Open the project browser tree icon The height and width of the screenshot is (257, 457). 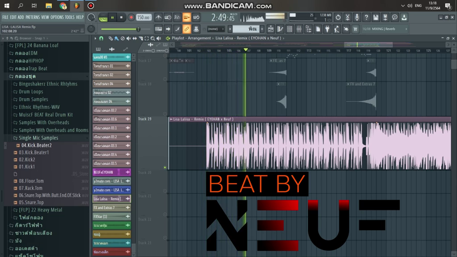click(x=308, y=29)
